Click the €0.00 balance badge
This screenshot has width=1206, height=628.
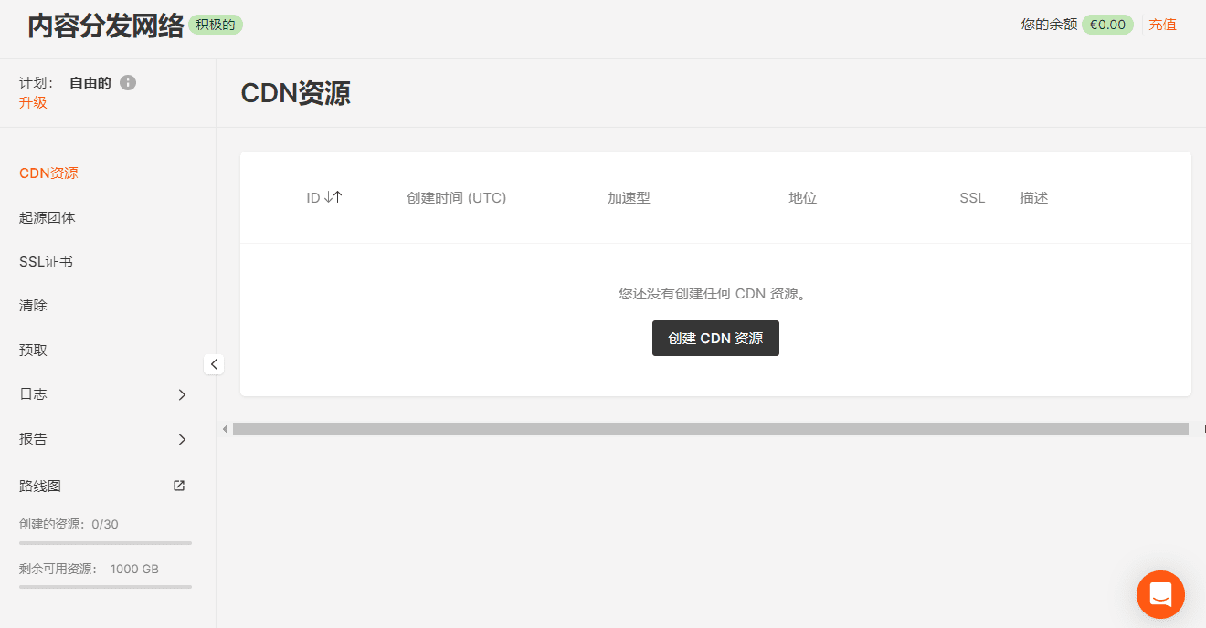point(1107,25)
